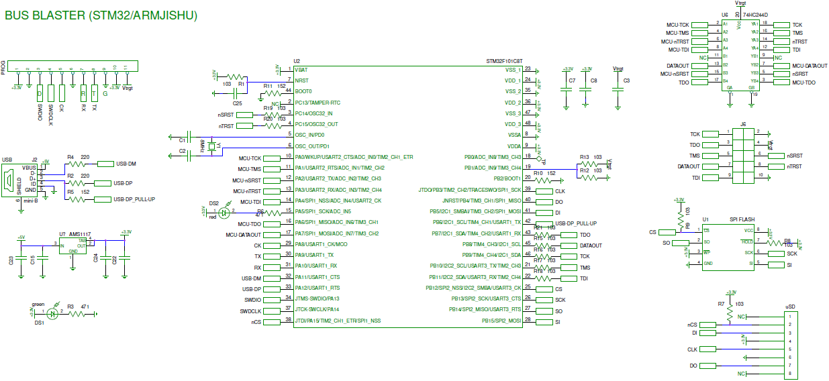
Task: Select MCU-TMS net flag left of U6
Action: point(700,32)
